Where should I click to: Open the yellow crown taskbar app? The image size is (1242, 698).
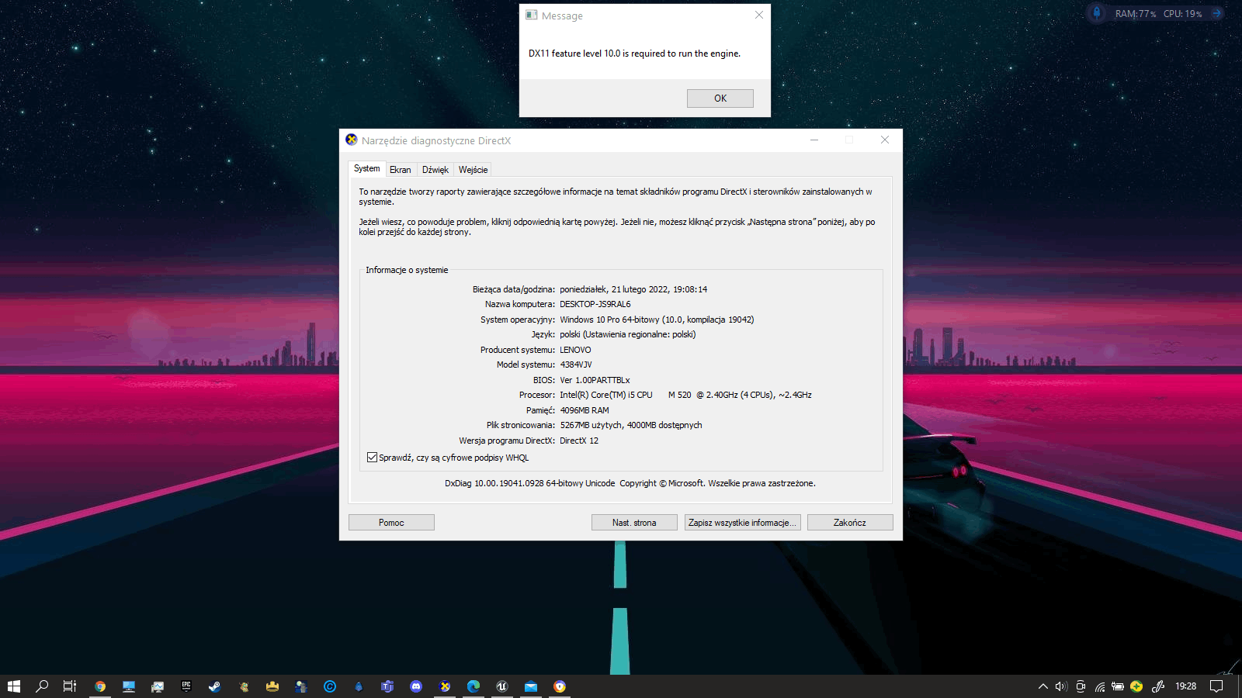[272, 686]
